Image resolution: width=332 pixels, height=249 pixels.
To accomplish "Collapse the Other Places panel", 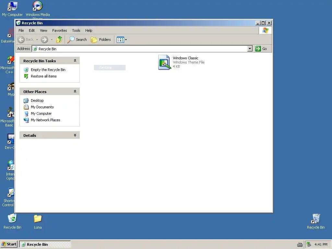I will (x=75, y=91).
